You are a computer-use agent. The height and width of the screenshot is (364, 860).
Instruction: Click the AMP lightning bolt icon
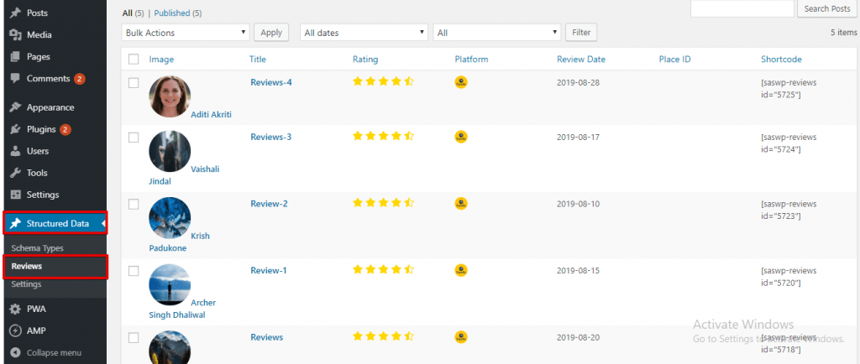click(x=15, y=330)
